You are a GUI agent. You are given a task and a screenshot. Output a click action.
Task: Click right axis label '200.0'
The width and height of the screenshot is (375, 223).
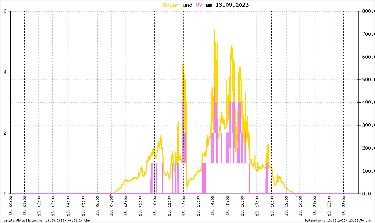click(368, 148)
